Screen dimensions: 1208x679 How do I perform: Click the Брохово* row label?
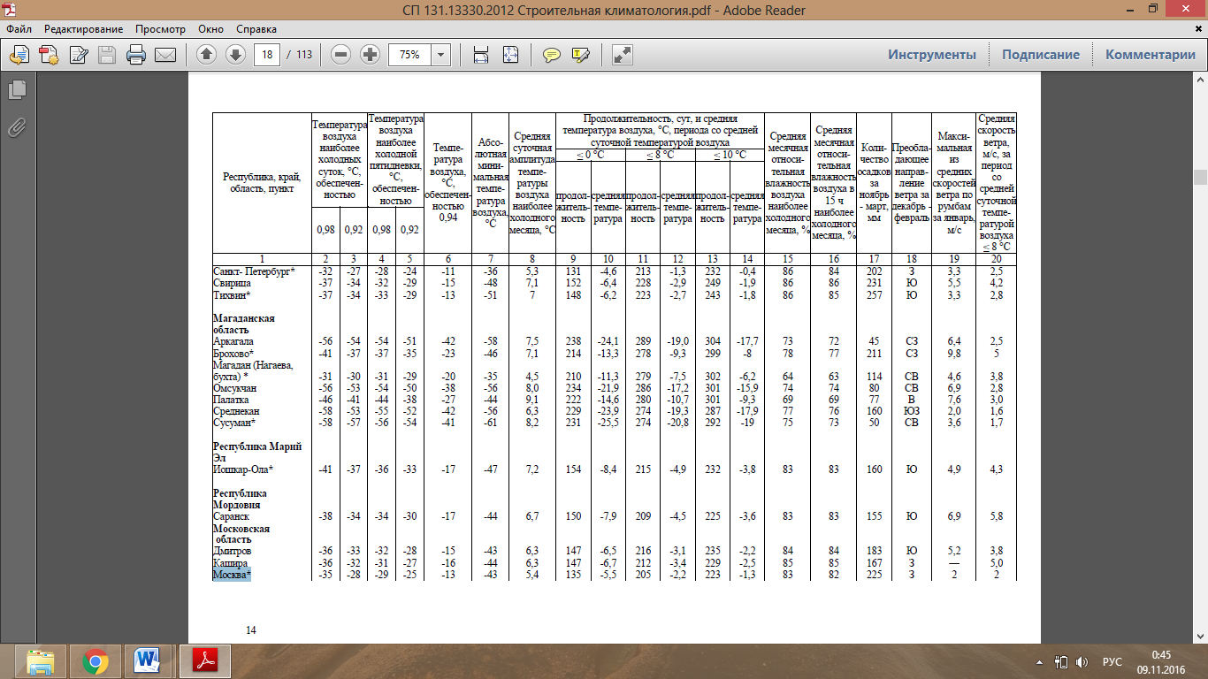click(235, 352)
